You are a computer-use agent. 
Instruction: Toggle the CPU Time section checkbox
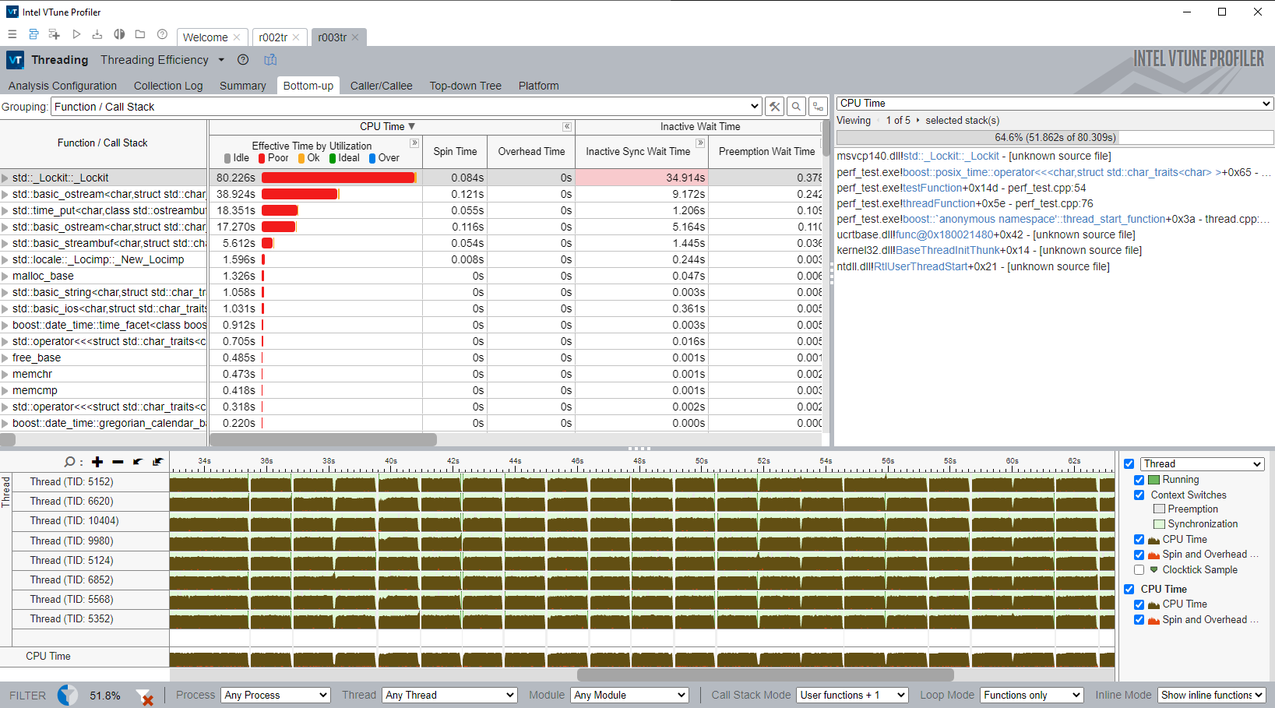click(1129, 589)
